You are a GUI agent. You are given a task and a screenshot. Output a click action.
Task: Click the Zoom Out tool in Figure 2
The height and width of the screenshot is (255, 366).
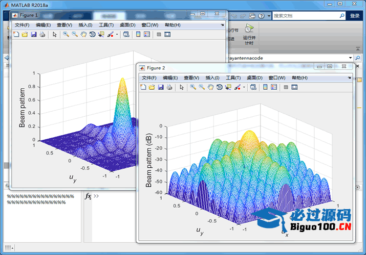point(202,87)
